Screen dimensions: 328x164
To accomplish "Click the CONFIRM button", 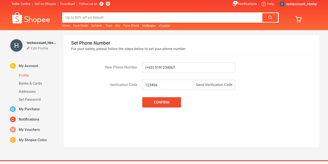I will 162,102.
